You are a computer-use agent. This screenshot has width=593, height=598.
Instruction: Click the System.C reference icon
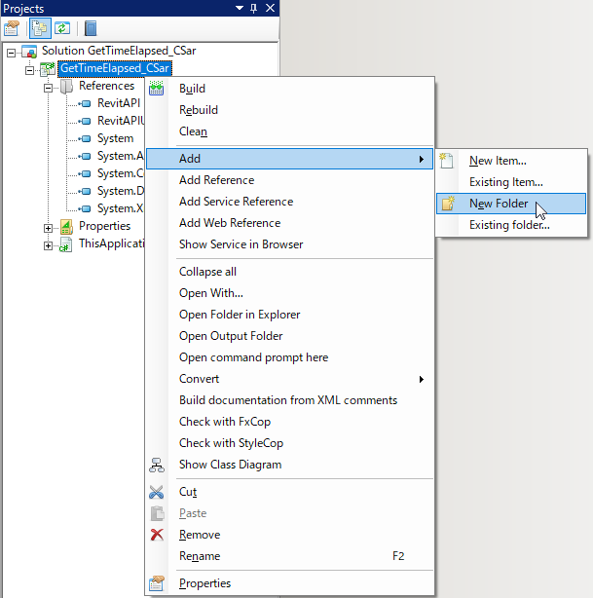[85, 173]
